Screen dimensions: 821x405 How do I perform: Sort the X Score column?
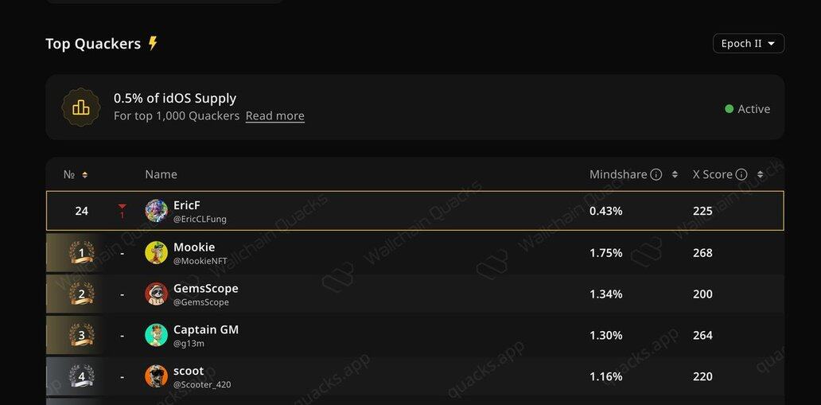760,174
